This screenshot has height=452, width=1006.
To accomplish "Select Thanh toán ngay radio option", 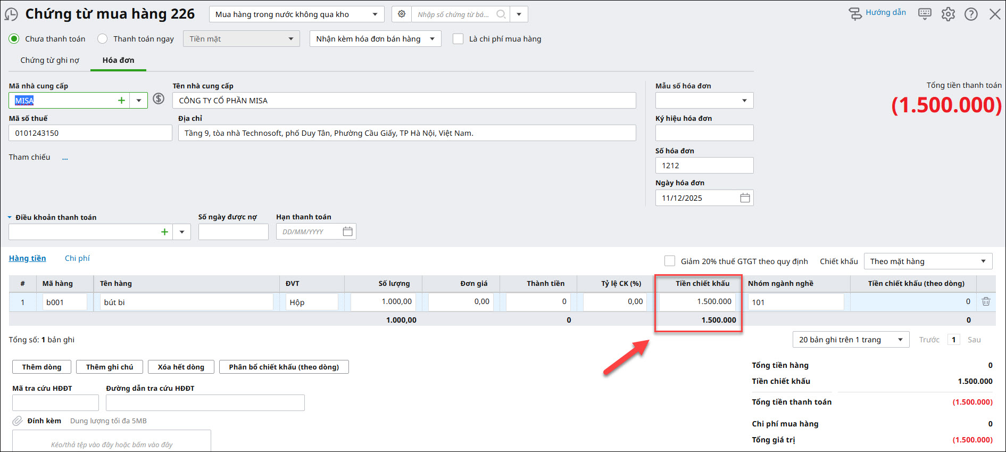I will tap(103, 39).
